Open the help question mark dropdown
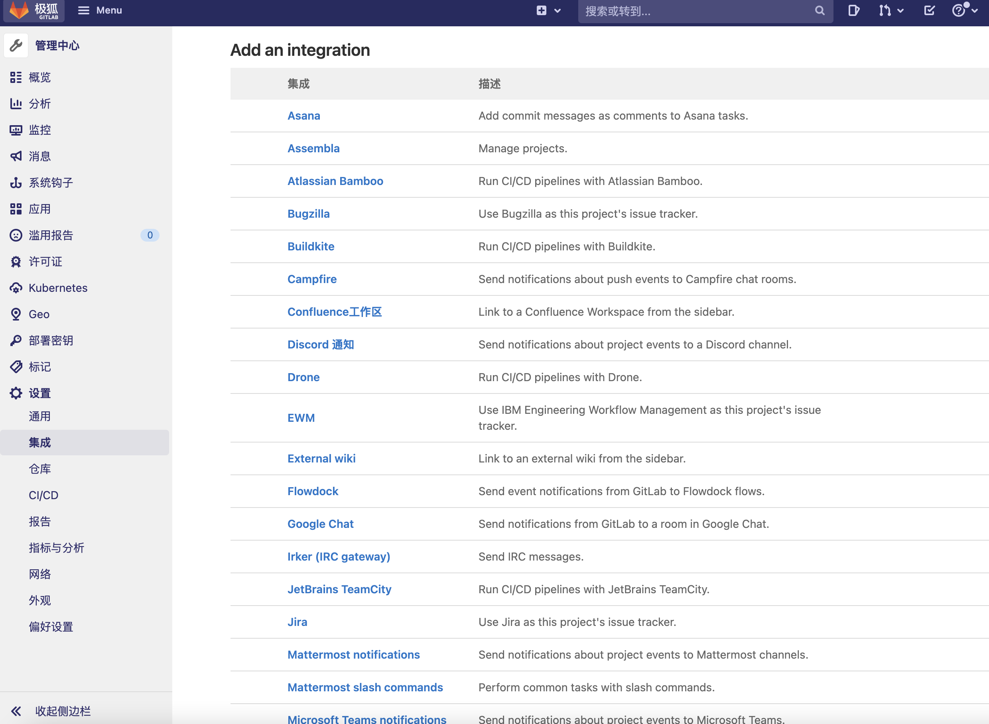The height and width of the screenshot is (724, 989). coord(964,10)
